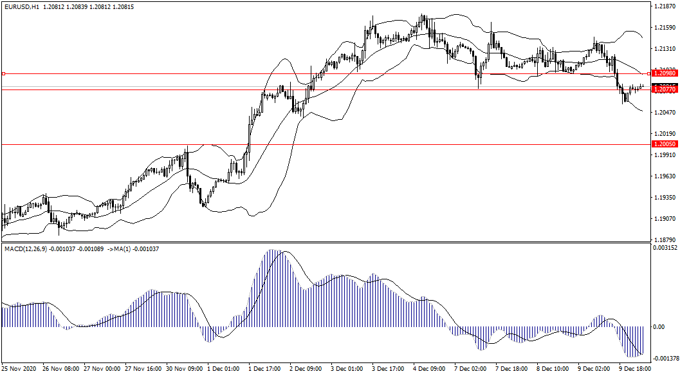Click the 3 Dec 01:00 time label

[x=347, y=370]
